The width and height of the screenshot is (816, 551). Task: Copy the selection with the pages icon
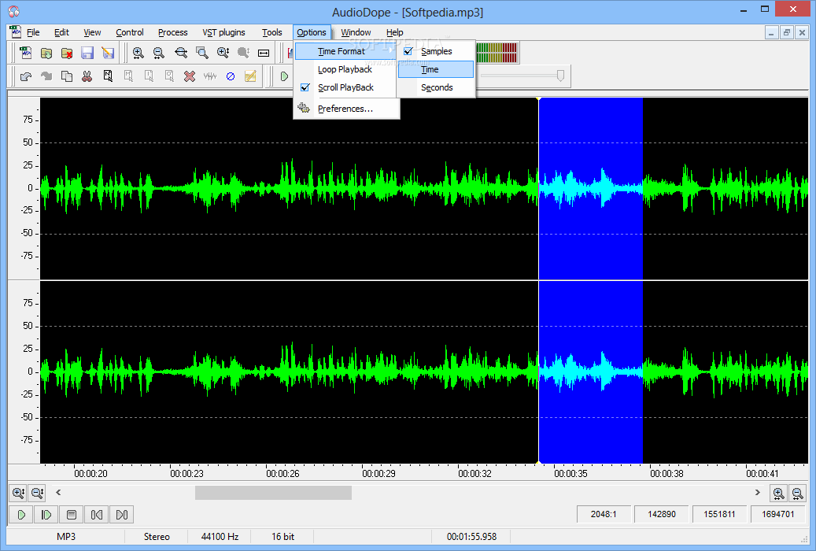[x=67, y=76]
